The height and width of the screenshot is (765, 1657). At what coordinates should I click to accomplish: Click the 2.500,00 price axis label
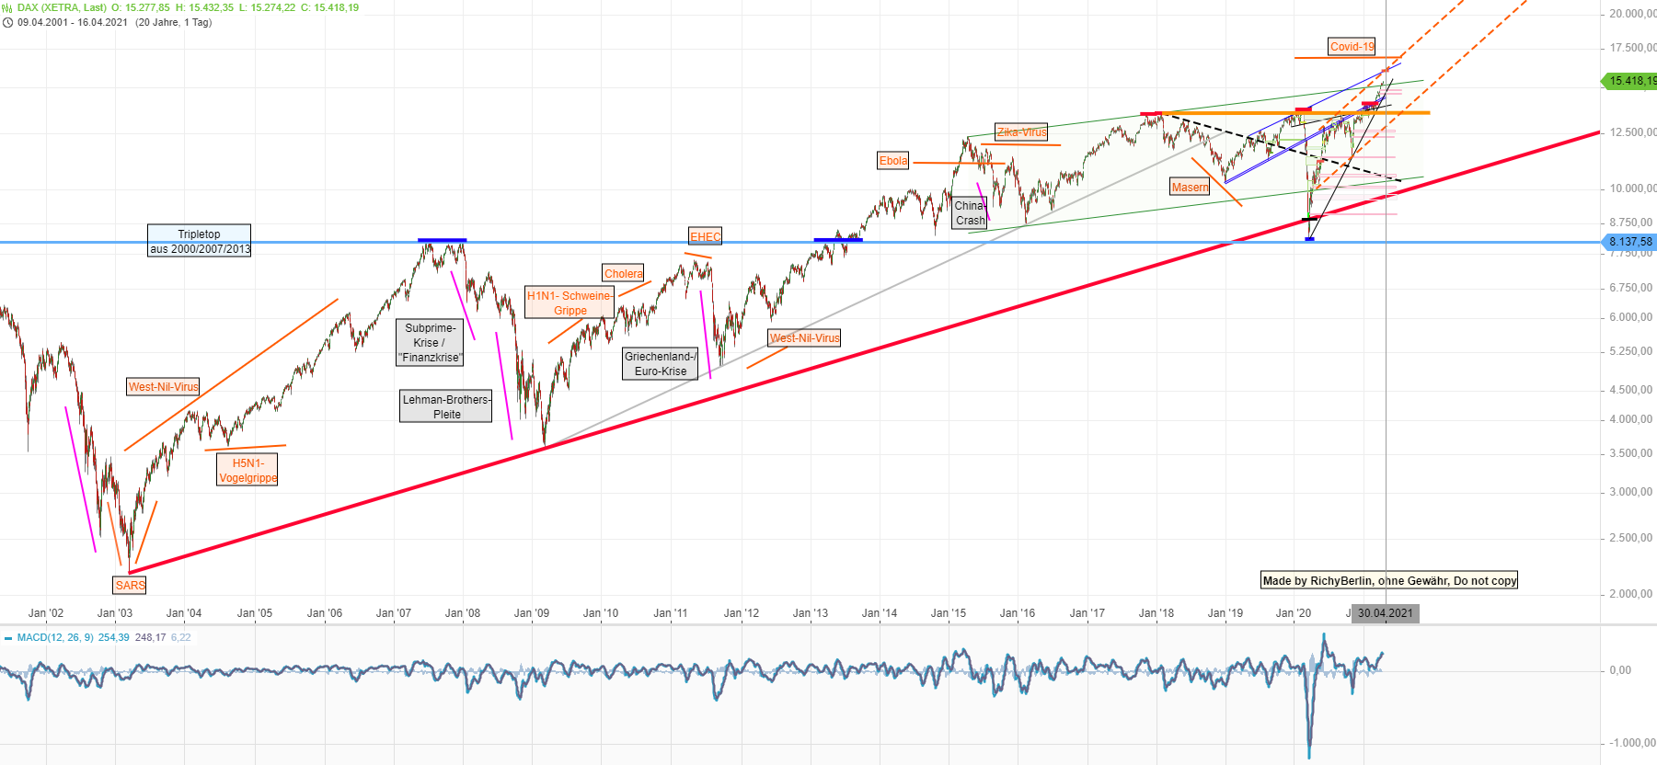click(x=1631, y=538)
